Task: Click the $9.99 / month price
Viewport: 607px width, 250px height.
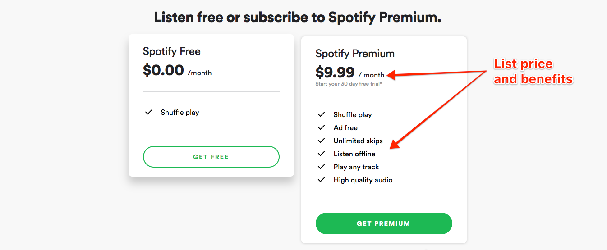Action: click(350, 73)
